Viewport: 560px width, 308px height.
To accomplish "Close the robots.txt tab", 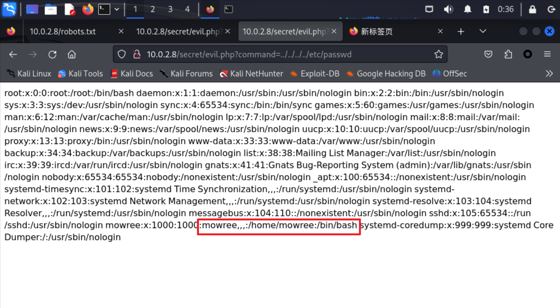I will [121, 31].
